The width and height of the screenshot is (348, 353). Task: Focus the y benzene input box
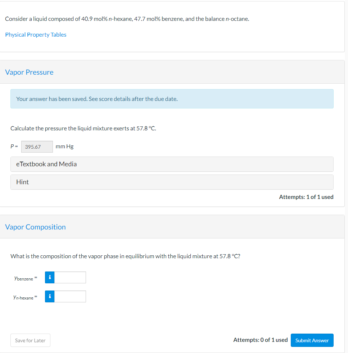pyautogui.click(x=70, y=277)
